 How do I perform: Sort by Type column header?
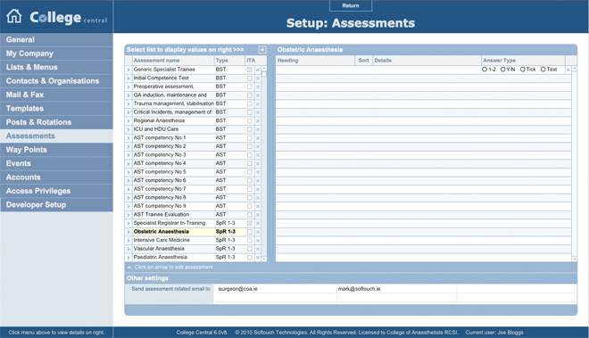230,61
